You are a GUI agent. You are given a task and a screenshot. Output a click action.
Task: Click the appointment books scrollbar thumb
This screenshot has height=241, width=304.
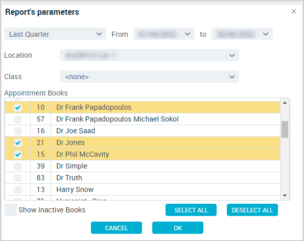tap(285, 129)
